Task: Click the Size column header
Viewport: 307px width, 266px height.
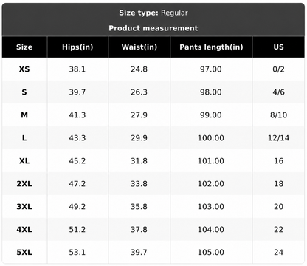Action: point(24,47)
